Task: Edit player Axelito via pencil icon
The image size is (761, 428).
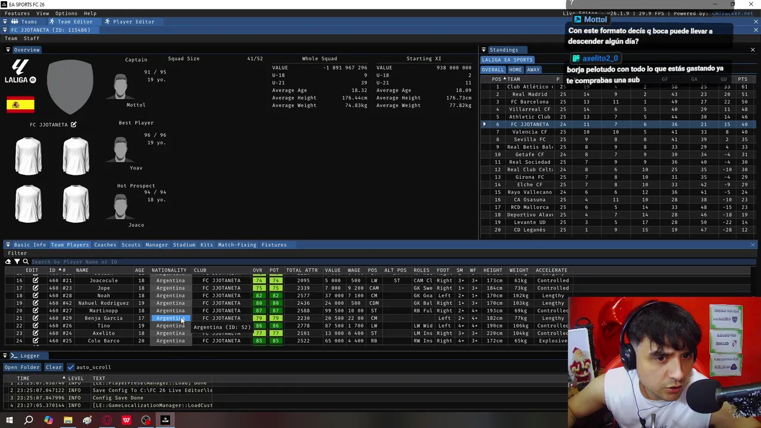Action: (35, 333)
